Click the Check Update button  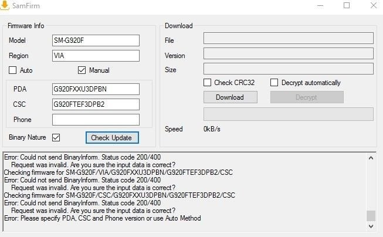pyautogui.click(x=112, y=137)
